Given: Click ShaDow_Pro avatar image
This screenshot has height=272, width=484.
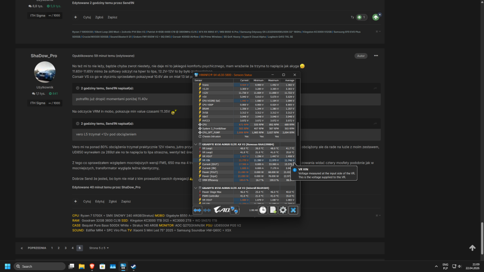Looking at the screenshot, I should 45,72.
